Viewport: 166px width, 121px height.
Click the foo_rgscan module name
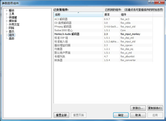[126, 45]
